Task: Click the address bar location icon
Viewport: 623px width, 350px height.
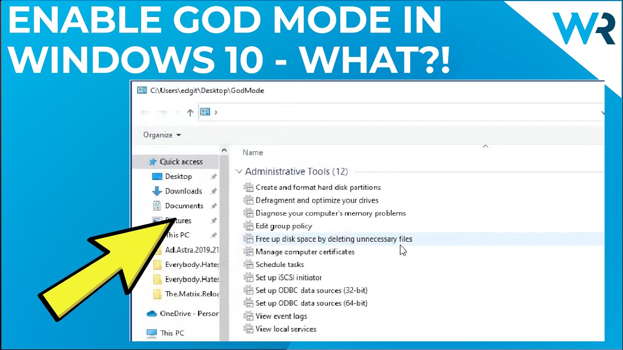Action: click(205, 112)
